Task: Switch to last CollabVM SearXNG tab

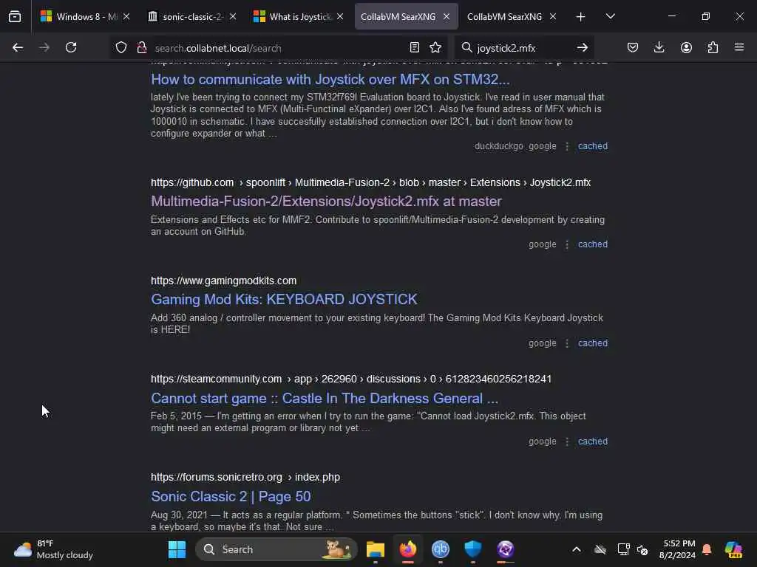Action: [x=504, y=17]
